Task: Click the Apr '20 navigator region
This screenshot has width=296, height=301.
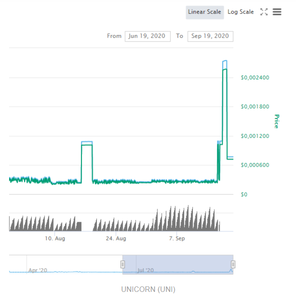Action: [38, 270]
